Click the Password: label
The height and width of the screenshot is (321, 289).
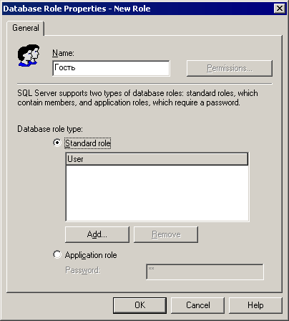[83, 270]
